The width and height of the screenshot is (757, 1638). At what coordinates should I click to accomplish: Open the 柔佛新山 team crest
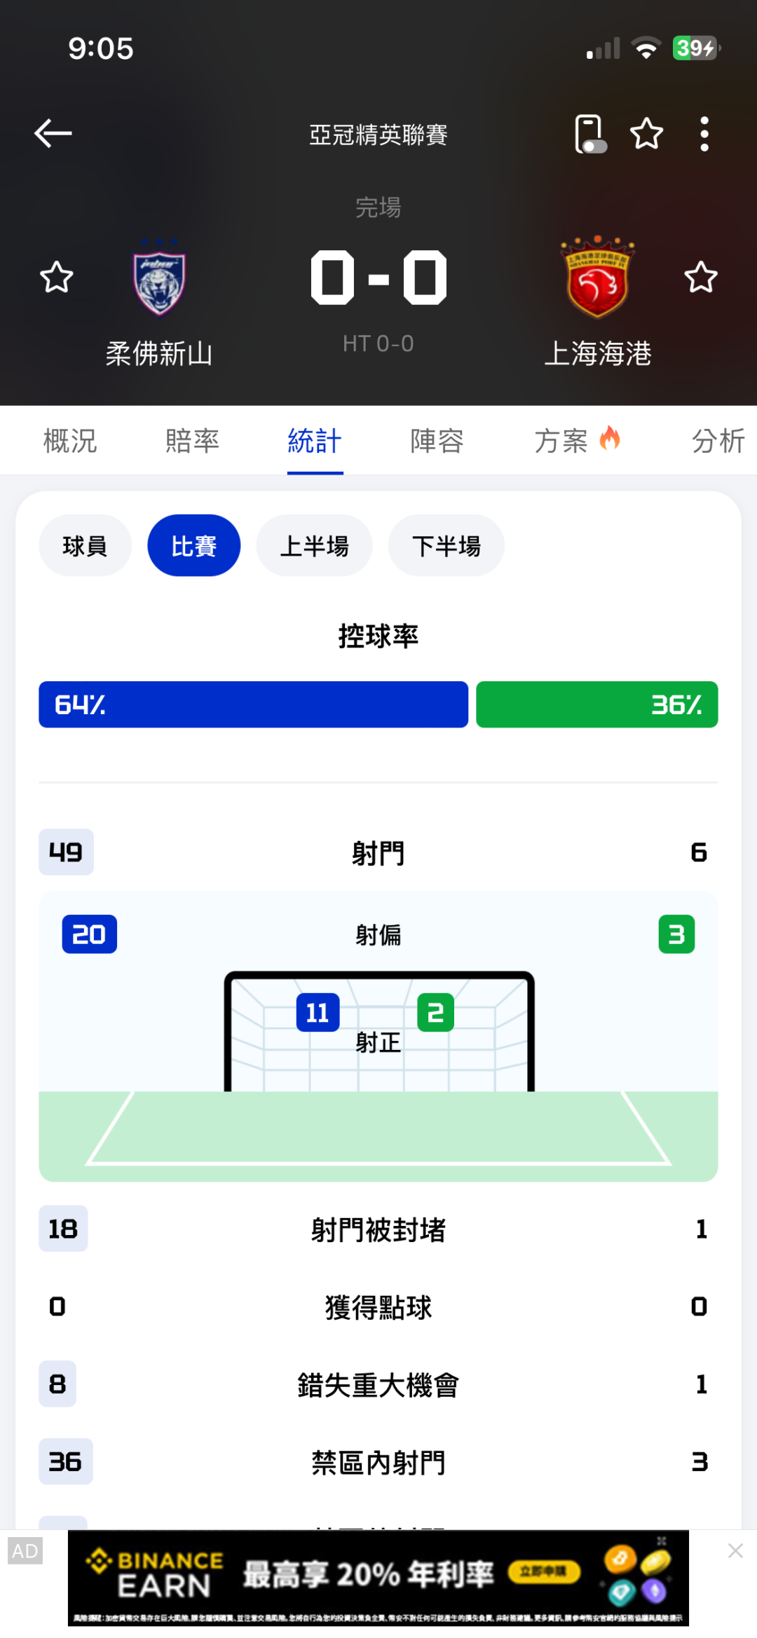coord(159,279)
